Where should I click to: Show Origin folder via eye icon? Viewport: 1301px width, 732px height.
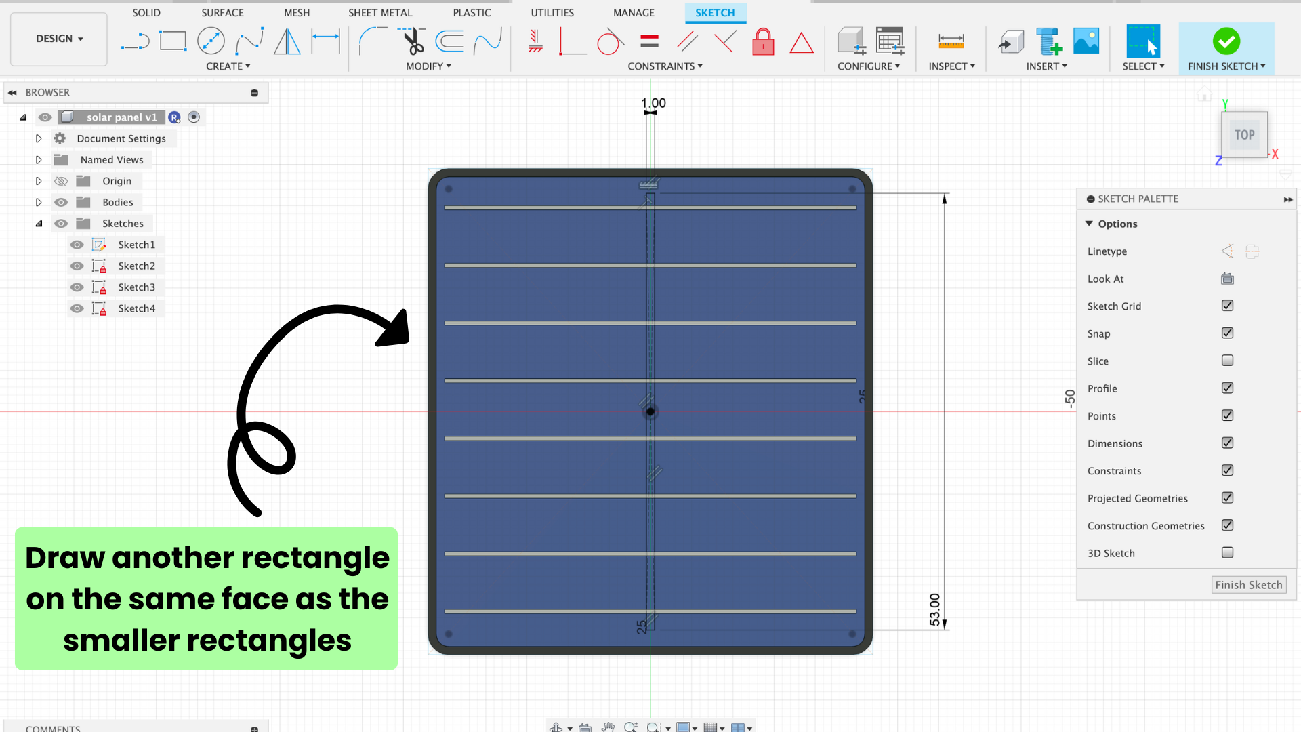[61, 181]
